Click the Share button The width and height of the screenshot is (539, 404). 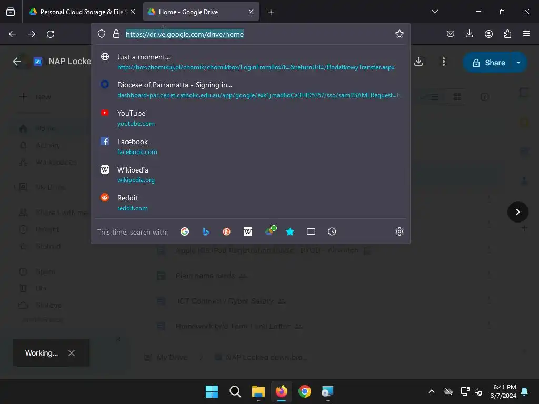coord(488,63)
